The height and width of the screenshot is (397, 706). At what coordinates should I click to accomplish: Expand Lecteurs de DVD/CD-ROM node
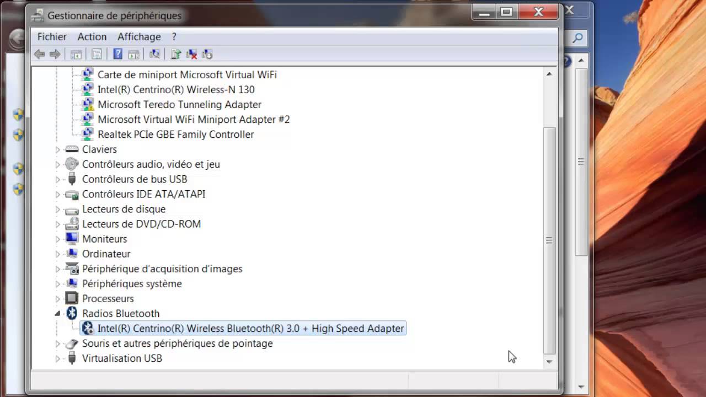tap(57, 224)
